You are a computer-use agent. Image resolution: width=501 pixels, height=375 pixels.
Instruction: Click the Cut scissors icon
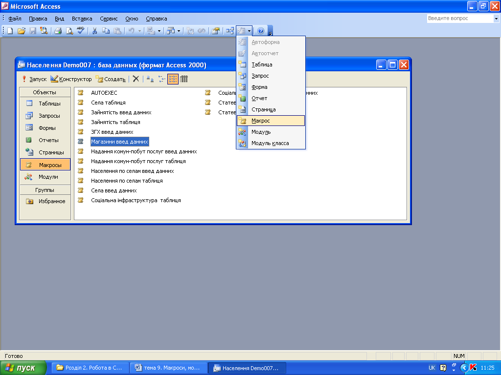94,31
